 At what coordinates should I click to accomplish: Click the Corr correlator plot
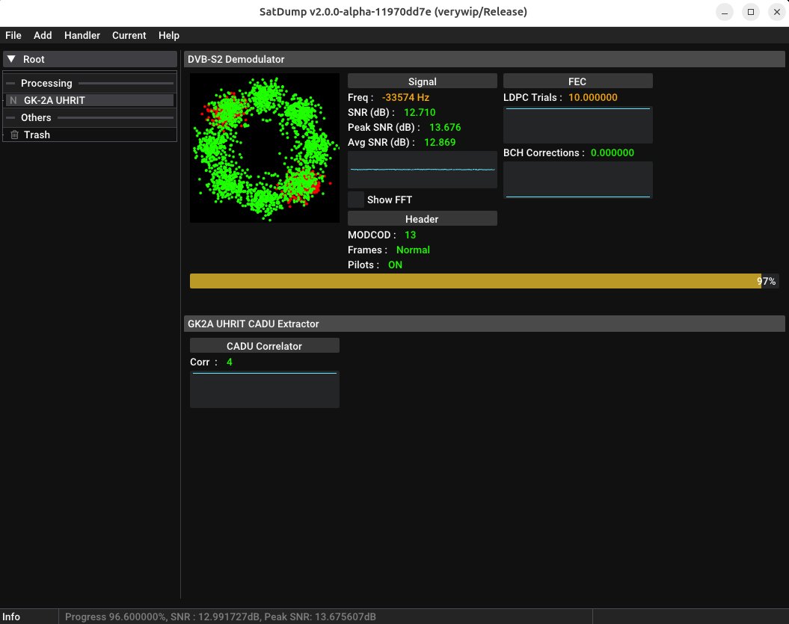click(265, 389)
